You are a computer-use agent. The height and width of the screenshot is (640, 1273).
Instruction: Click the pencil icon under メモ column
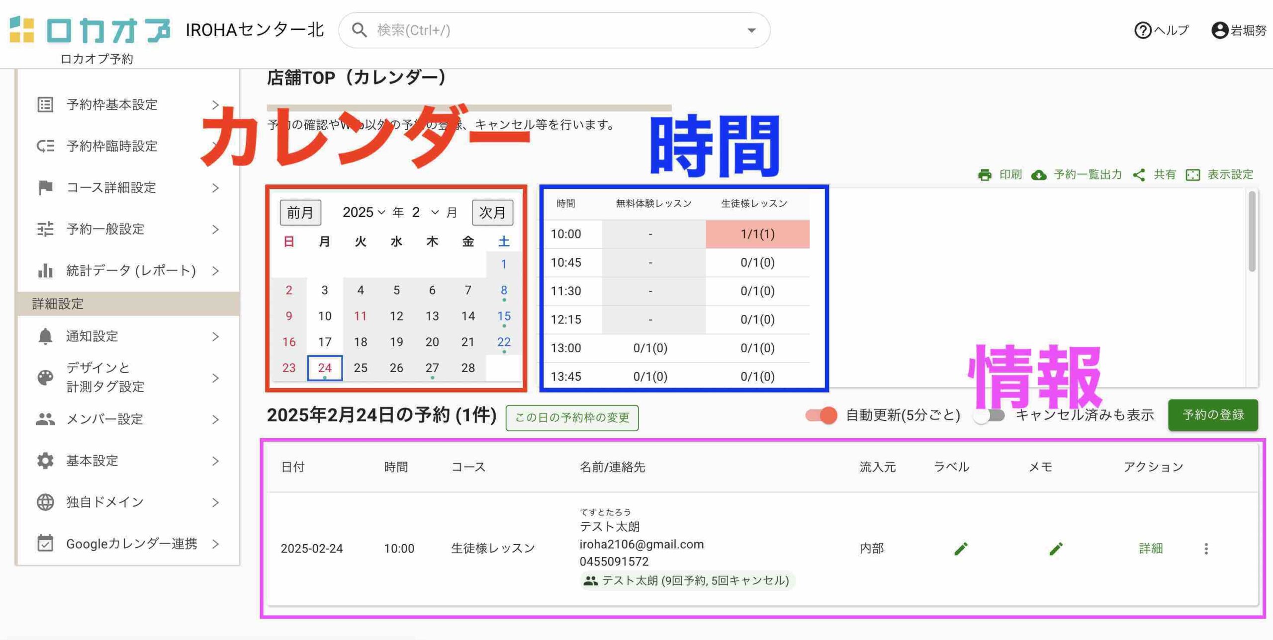click(x=1056, y=549)
